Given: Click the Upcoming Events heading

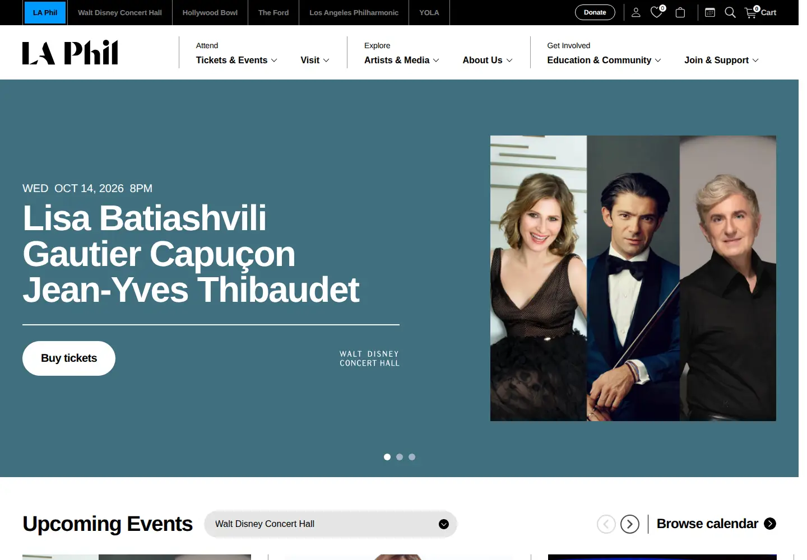Looking at the screenshot, I should (108, 524).
